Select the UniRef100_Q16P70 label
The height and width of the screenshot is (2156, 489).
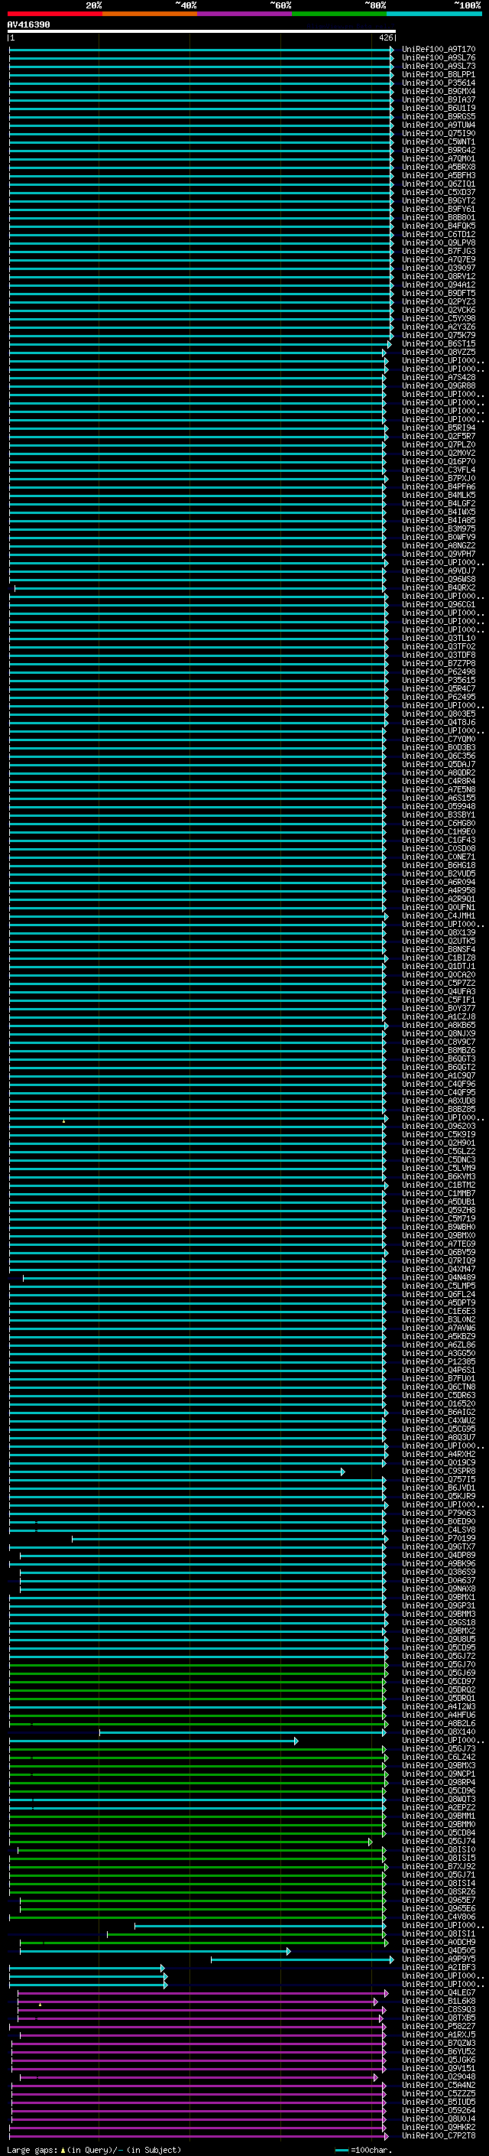(x=438, y=462)
